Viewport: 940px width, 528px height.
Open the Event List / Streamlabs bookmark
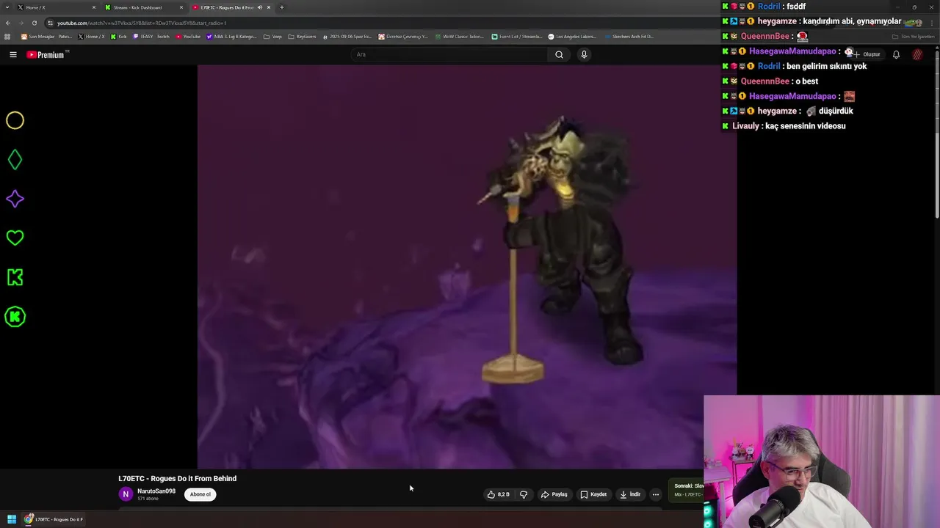click(517, 36)
